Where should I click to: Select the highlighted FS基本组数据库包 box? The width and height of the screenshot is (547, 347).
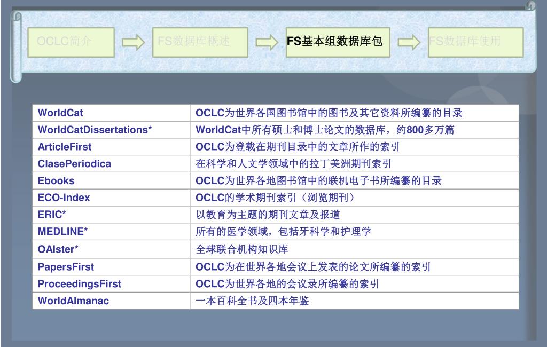tap(338, 42)
